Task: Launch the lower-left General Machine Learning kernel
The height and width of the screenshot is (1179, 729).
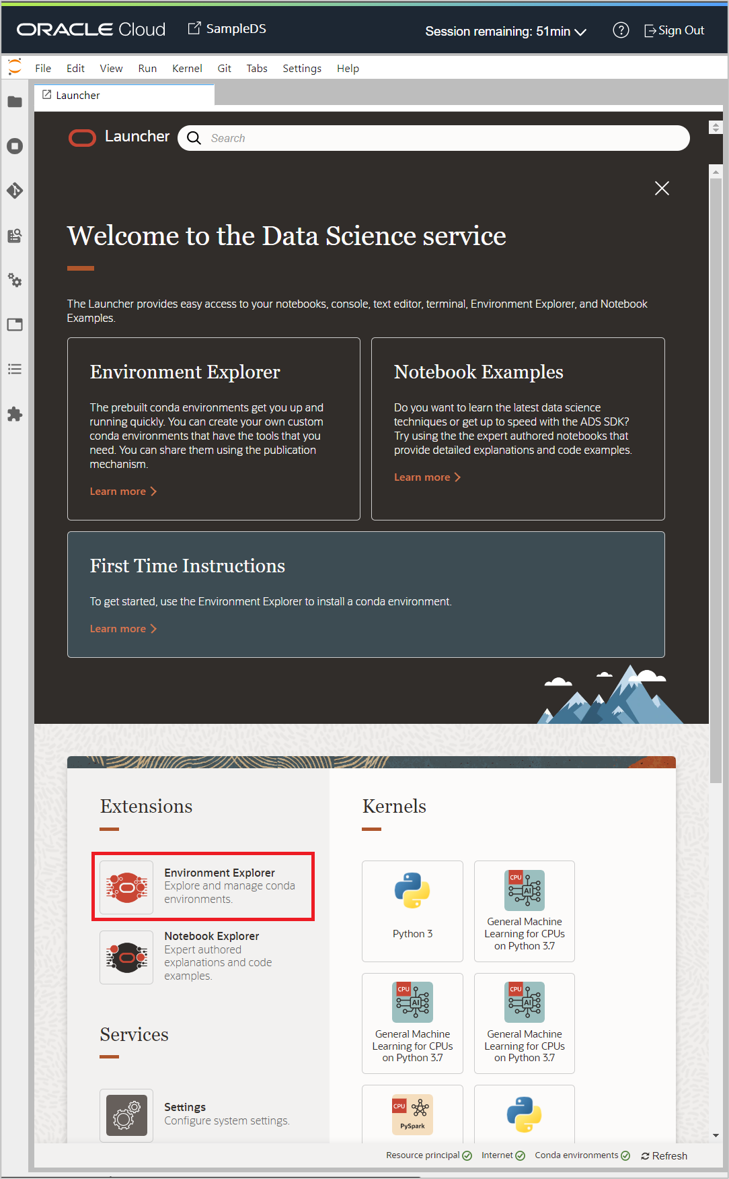Action: 412,1023
